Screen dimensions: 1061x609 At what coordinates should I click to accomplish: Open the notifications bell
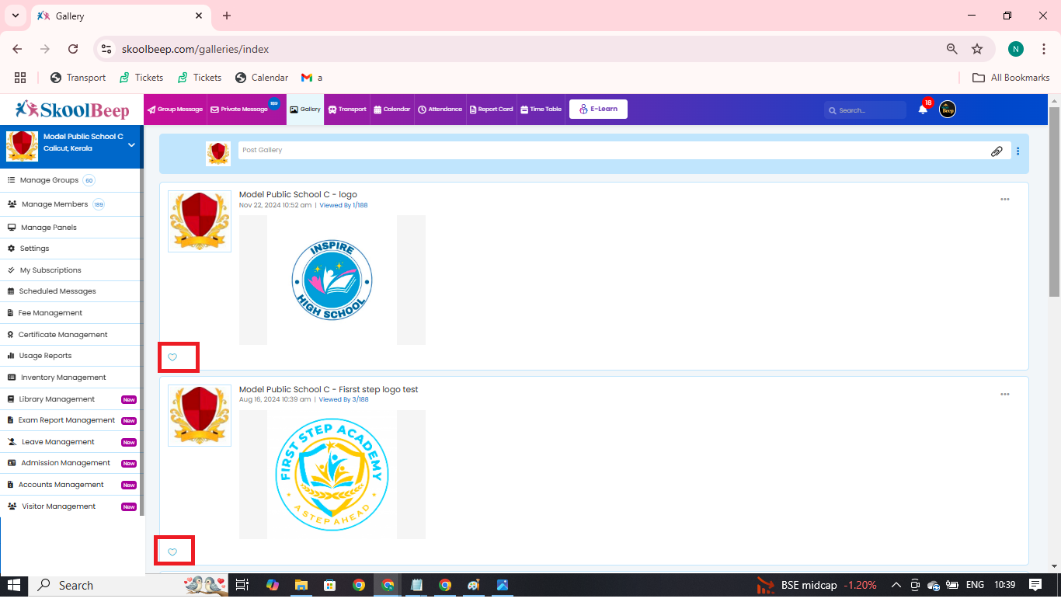923,109
